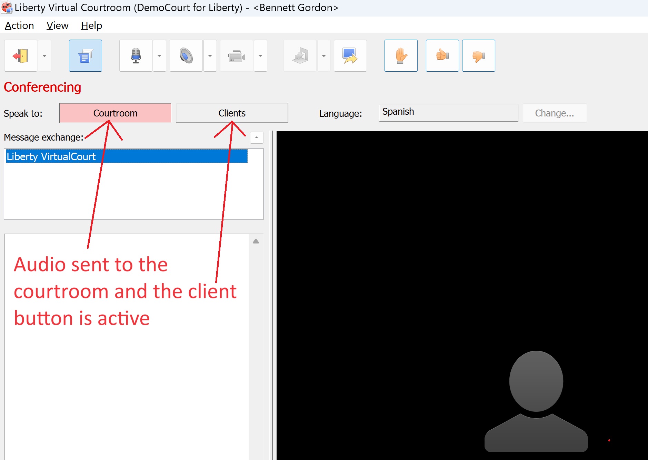Select Liberty VirtualCourt in message list
The width and height of the screenshot is (648, 460).
click(127, 156)
